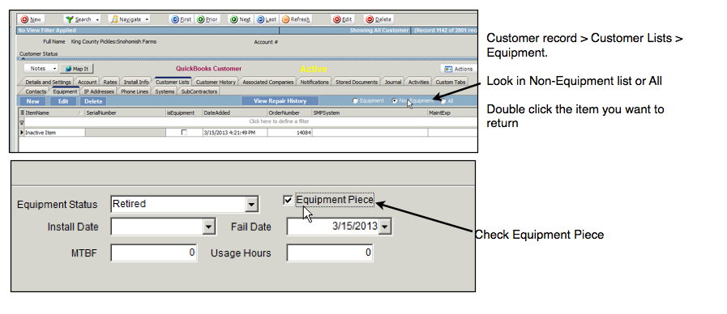Click 'Click here to define a filter' row
This screenshot has width=727, height=314.
250,122
